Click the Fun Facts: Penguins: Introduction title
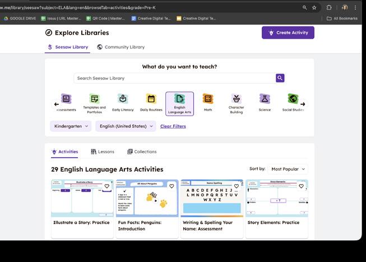 click(140, 226)
